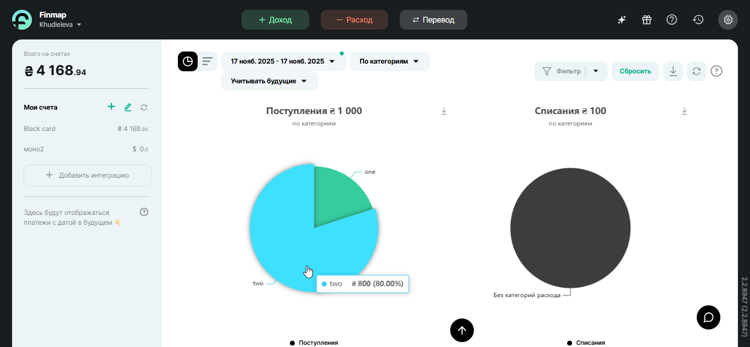The width and height of the screenshot is (750, 347).
Task: Click the Доход button
Action: pos(275,20)
